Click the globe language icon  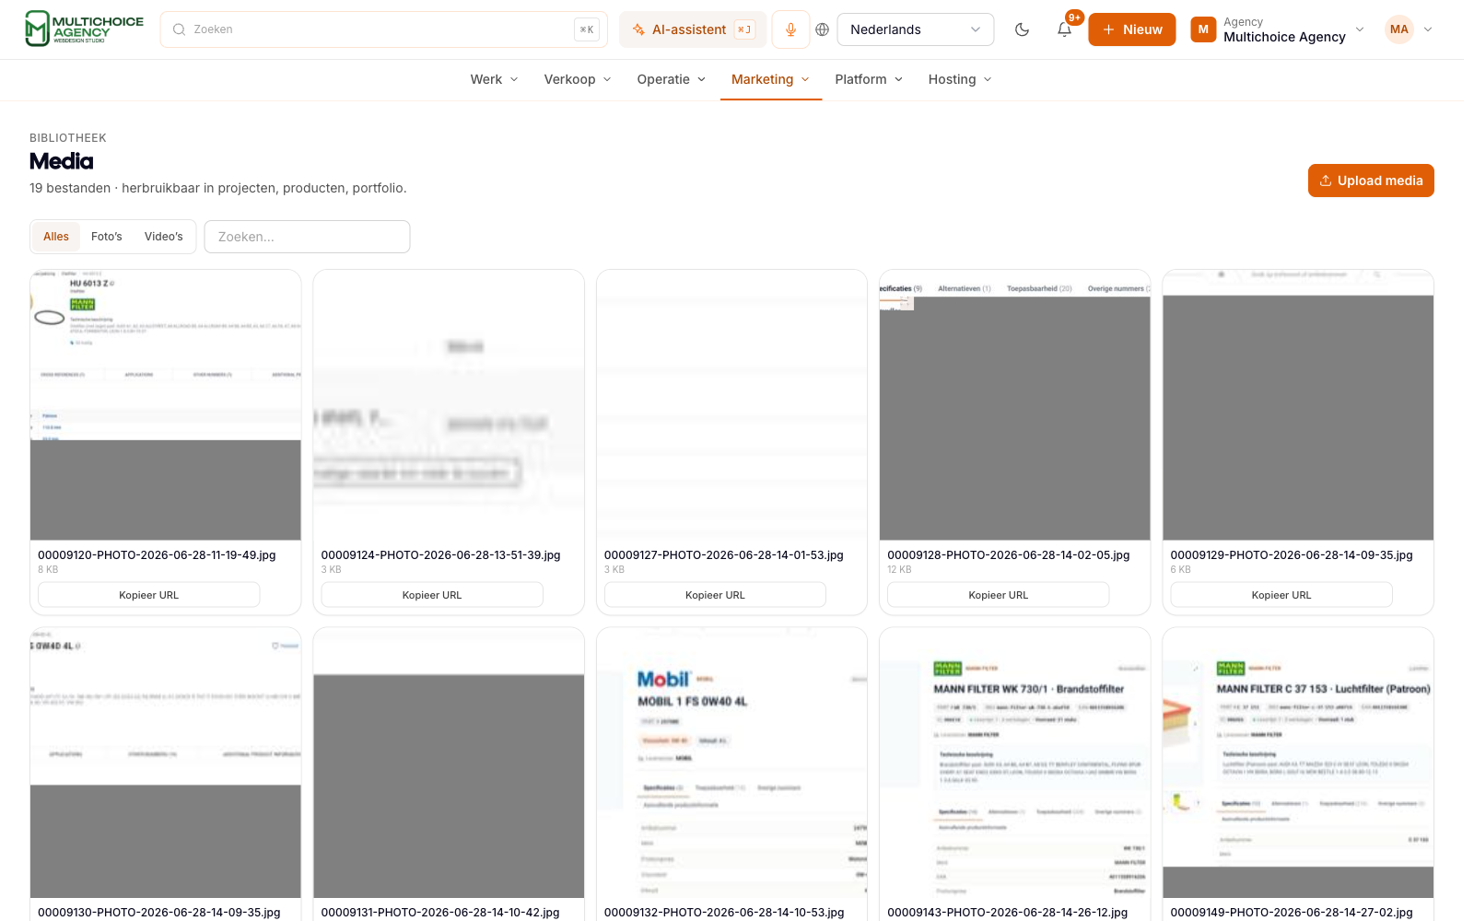(823, 29)
